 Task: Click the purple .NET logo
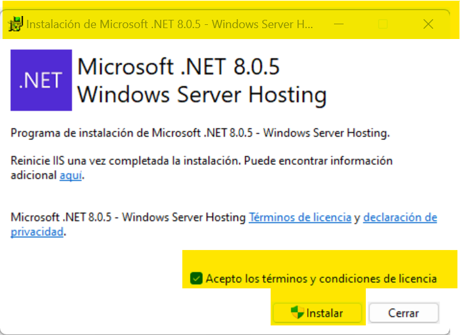click(42, 81)
